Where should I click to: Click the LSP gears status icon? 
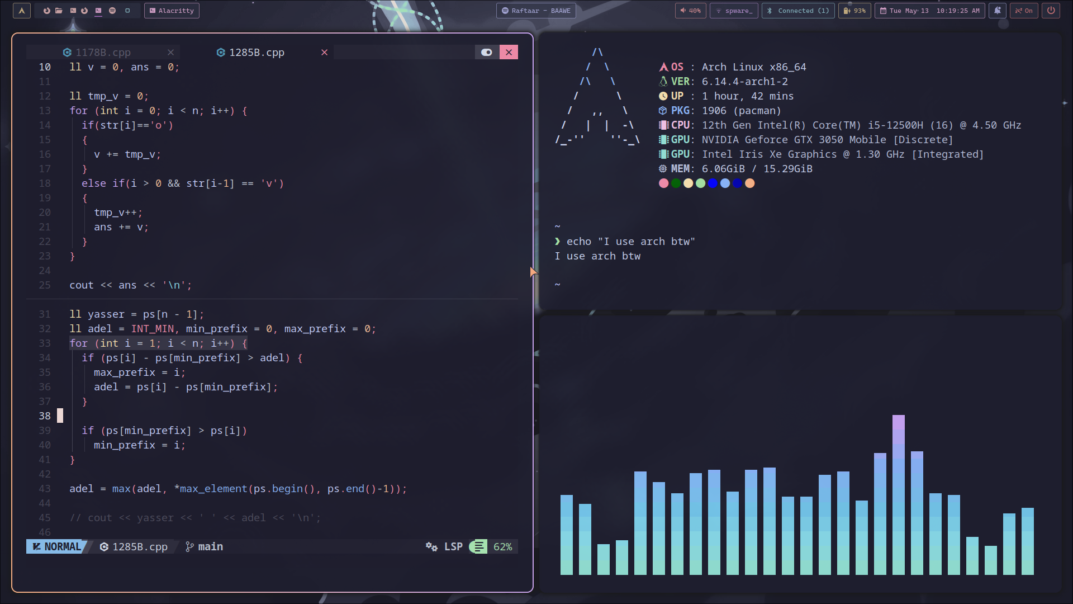(431, 547)
